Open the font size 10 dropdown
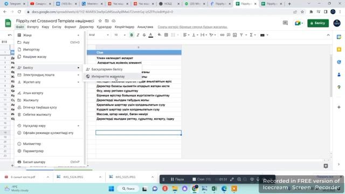 (120, 35)
